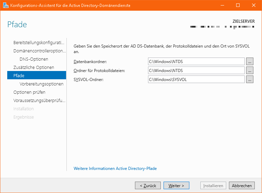Select the Pfade step in sidebar
Image resolution: width=262 pixels, height=193 pixels.
(36, 76)
